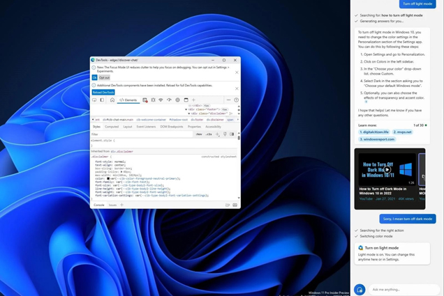Open the Console drawer tab
Screen dimensions: 444x296
(99, 205)
